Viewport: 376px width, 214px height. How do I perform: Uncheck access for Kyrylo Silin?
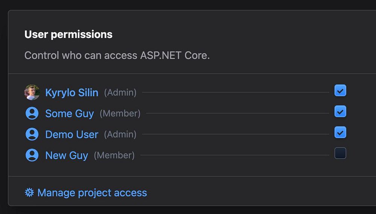click(340, 91)
